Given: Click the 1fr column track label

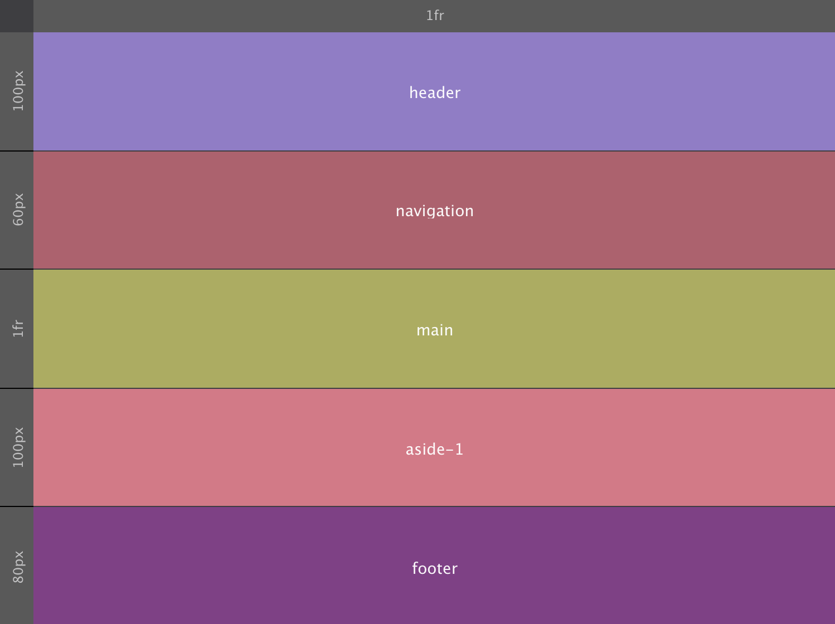Looking at the screenshot, I should pos(434,15).
